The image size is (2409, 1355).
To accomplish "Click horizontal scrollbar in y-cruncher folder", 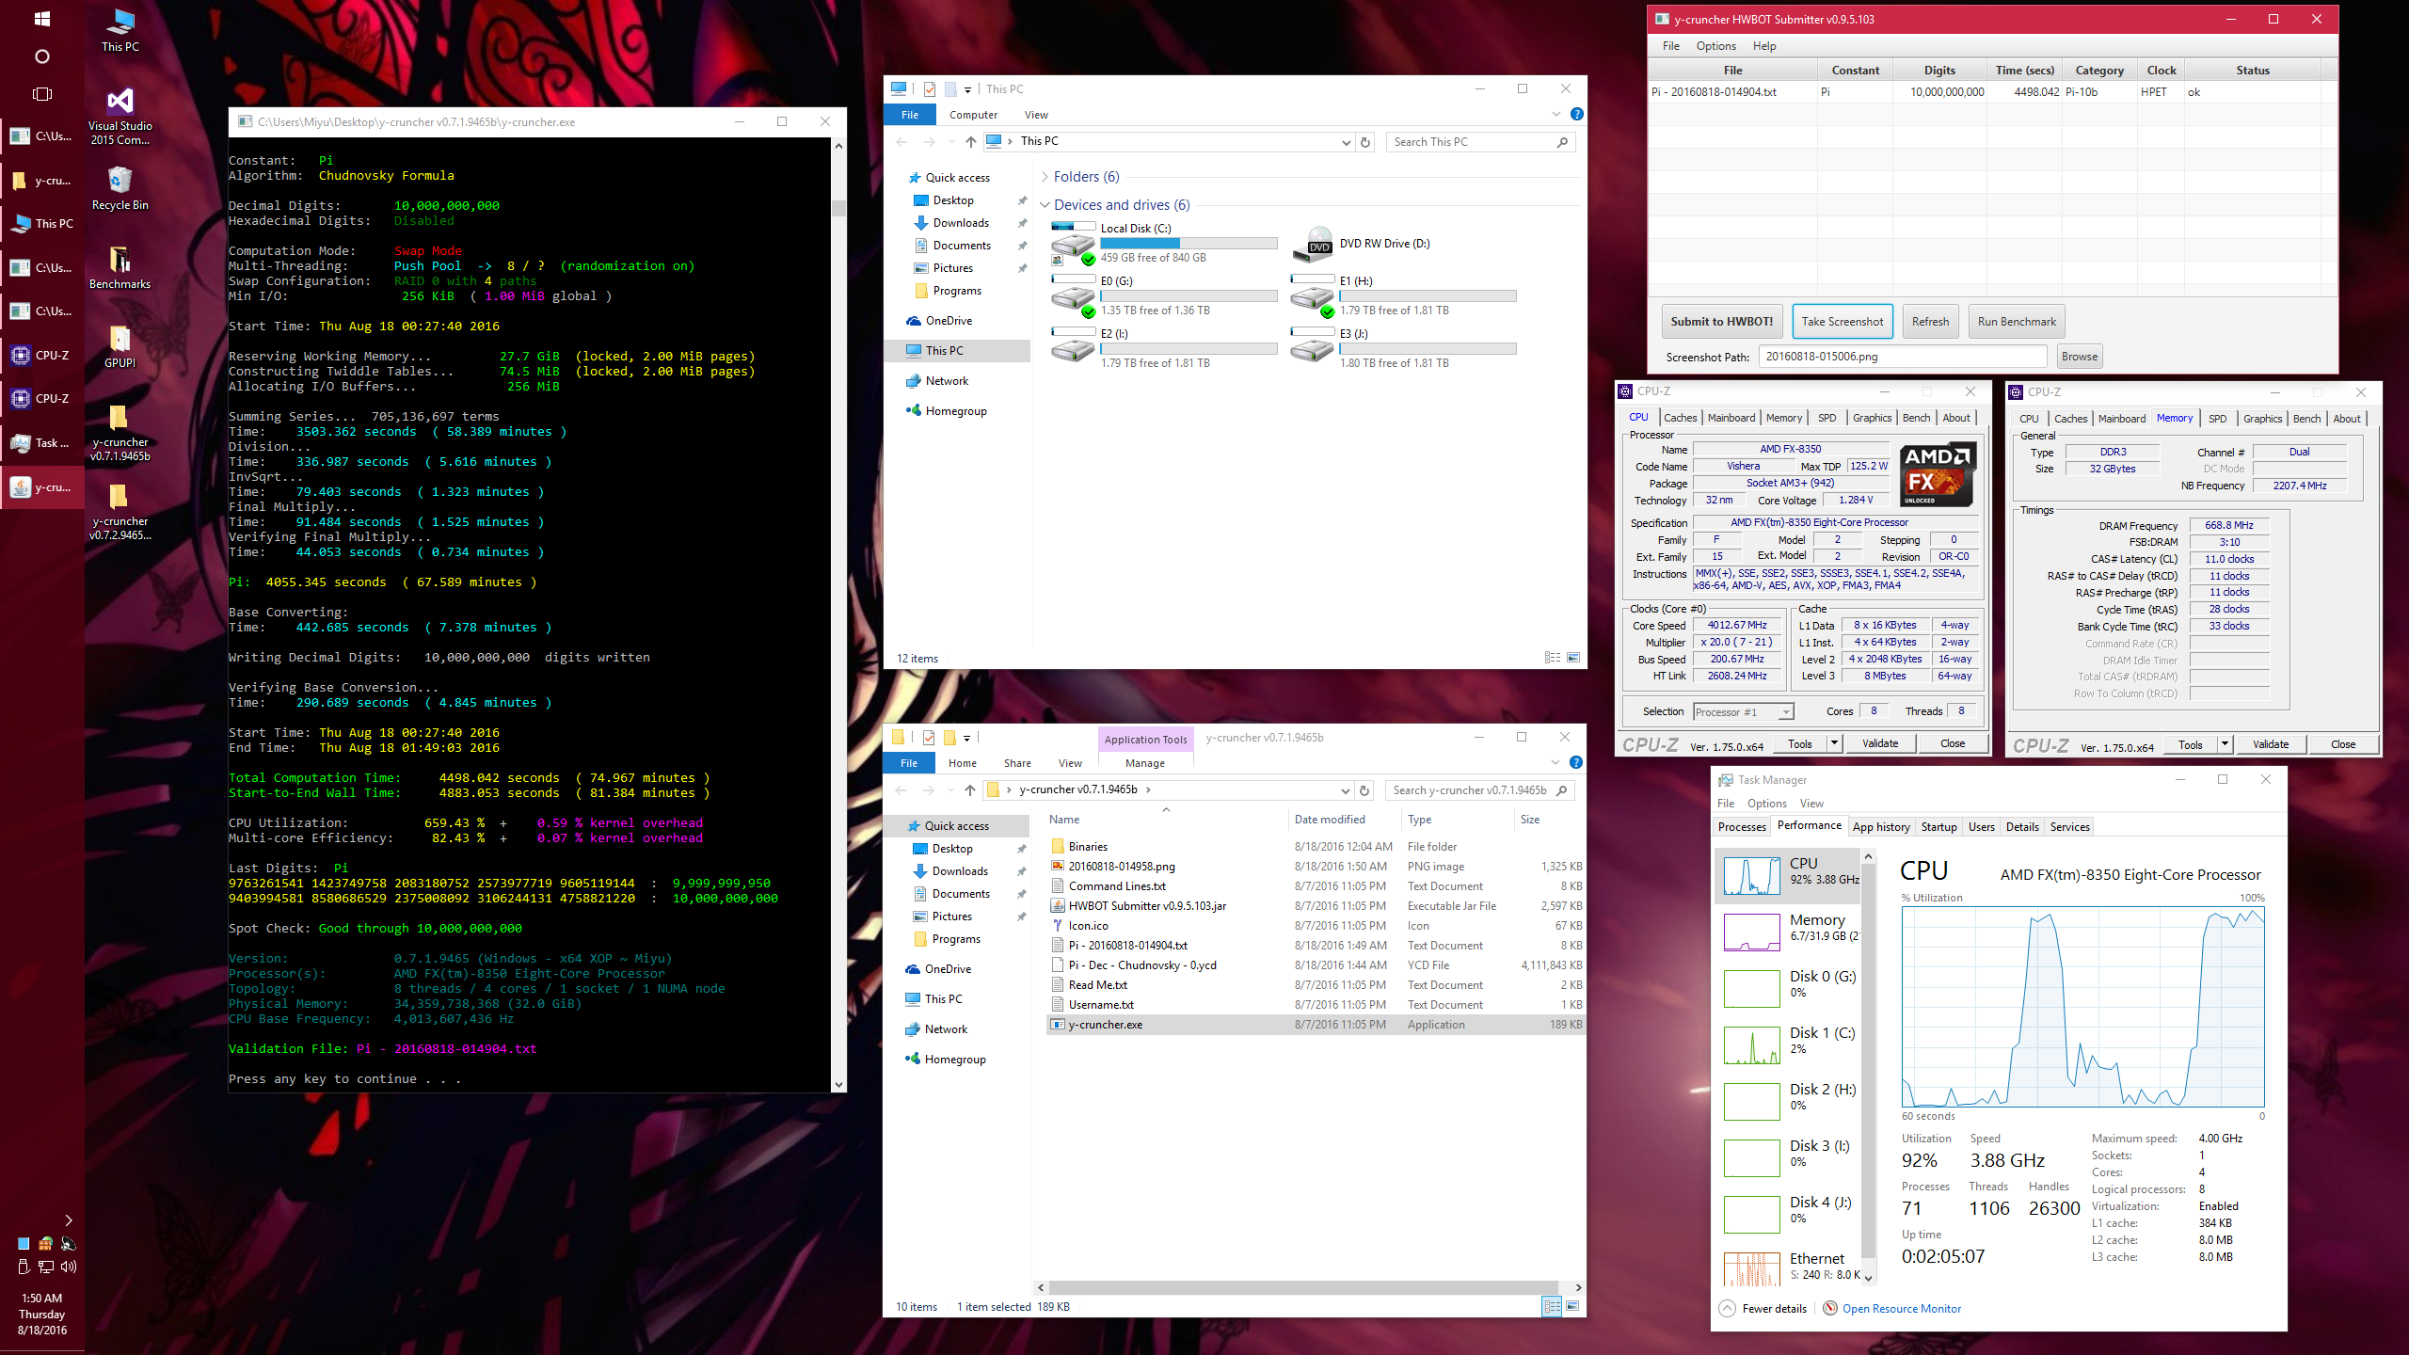I will point(1303,1287).
